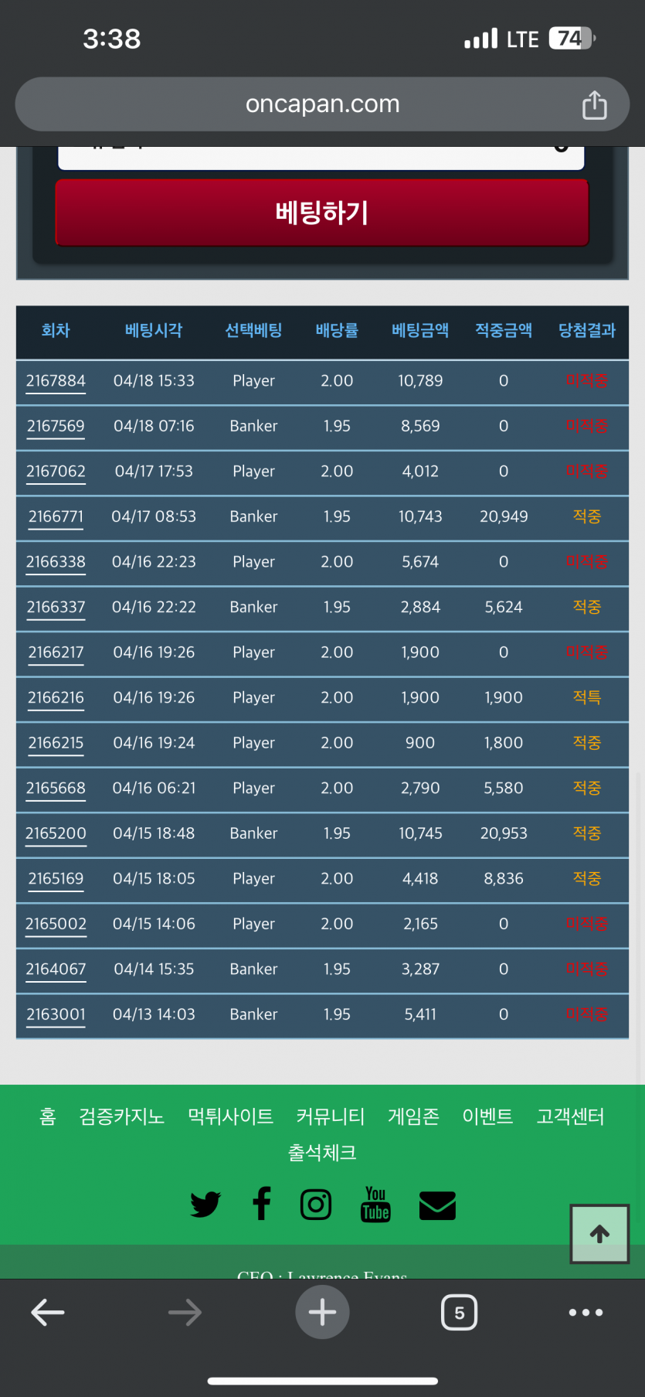Open the Instagram social link
645x1397 pixels.
tap(316, 1204)
